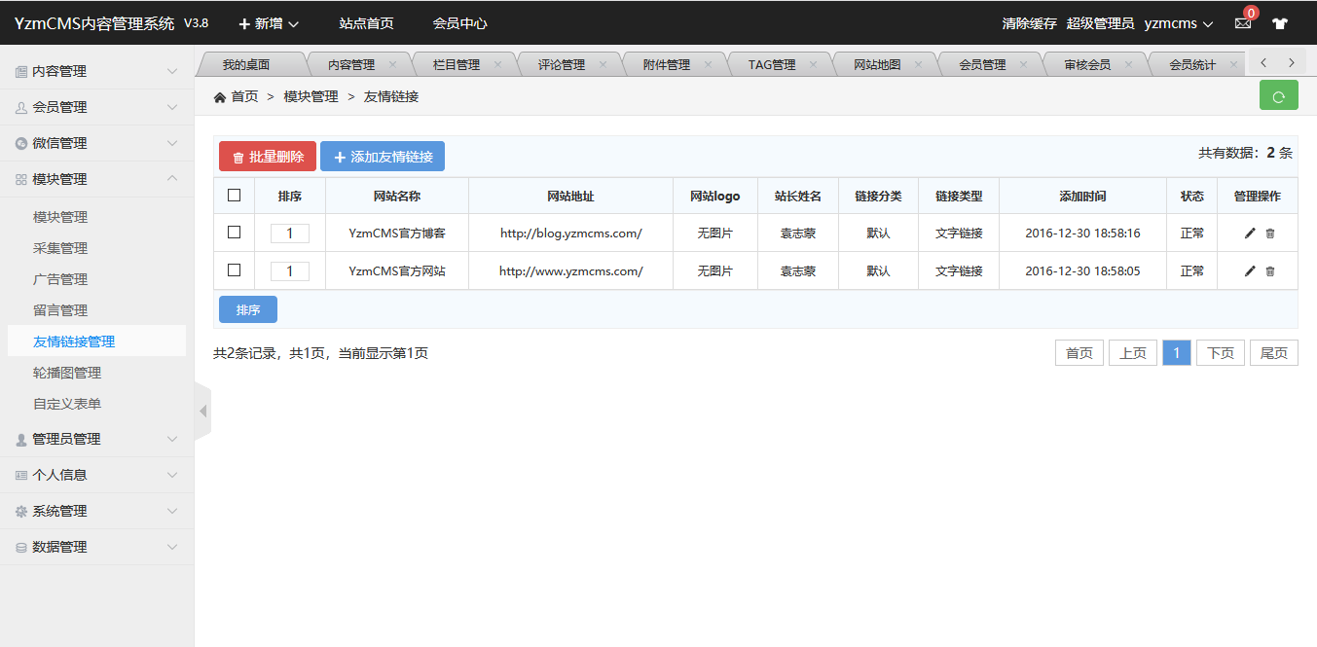Delete YzmCMS官方网站 row using trash icon
The image size is (1317, 647).
[x=1269, y=271]
